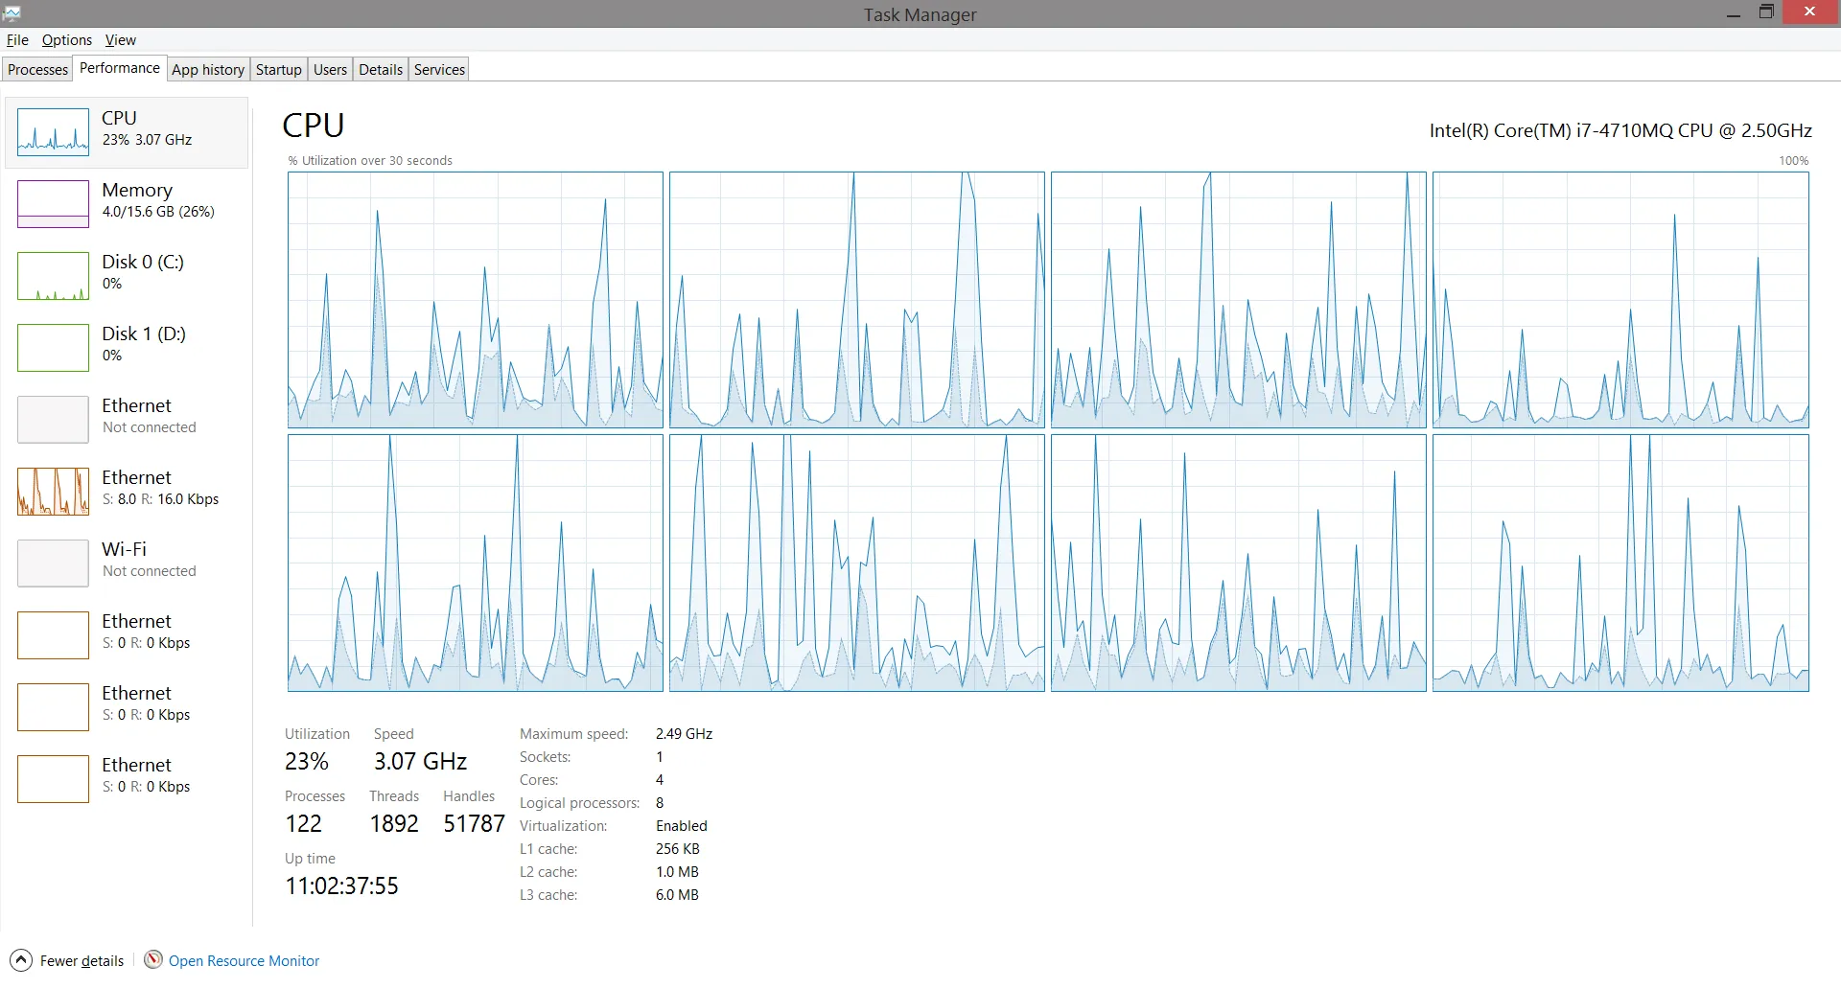This screenshot has width=1841, height=989.
Task: Click the Resource Monitor icon
Action: tap(153, 959)
